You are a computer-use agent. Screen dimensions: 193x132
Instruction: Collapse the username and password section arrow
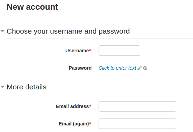(2, 31)
